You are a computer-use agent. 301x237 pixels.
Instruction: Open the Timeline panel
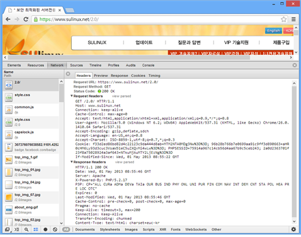(95, 66)
